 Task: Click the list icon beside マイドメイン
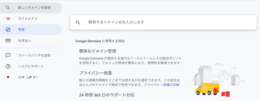click(8, 19)
